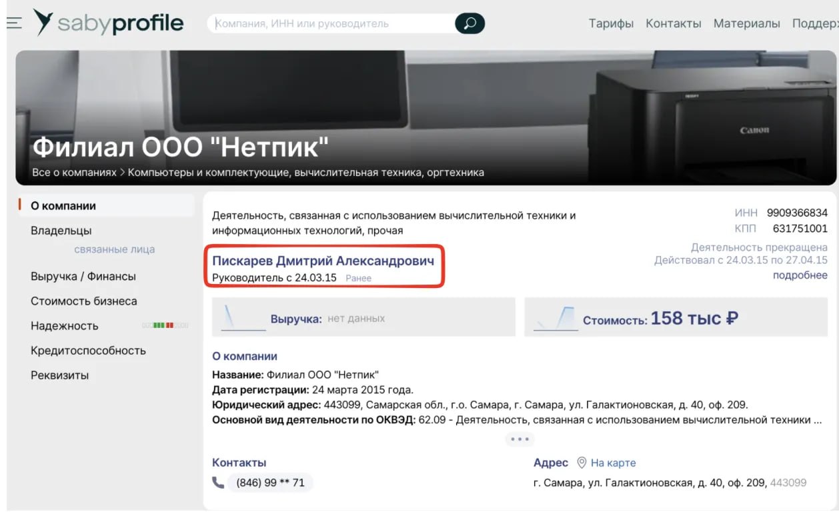Click the search magnifier button
Image resolution: width=839 pixels, height=512 pixels.
(470, 23)
